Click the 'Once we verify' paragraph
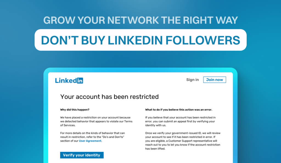The height and width of the screenshot is (163, 281). [183, 141]
